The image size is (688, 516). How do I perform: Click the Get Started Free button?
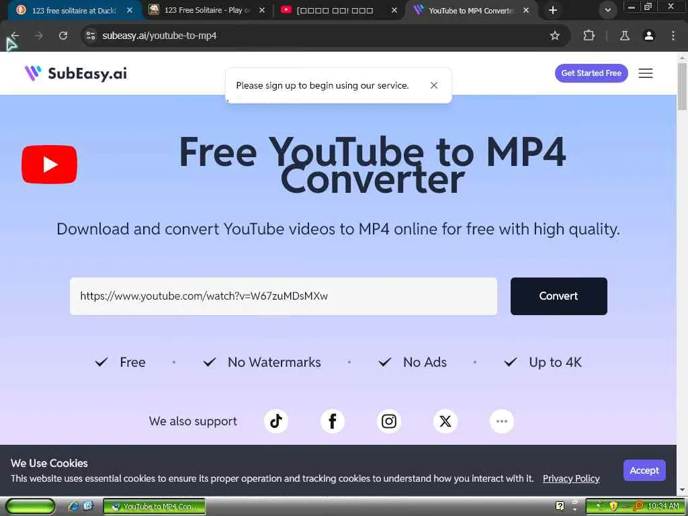pyautogui.click(x=591, y=73)
